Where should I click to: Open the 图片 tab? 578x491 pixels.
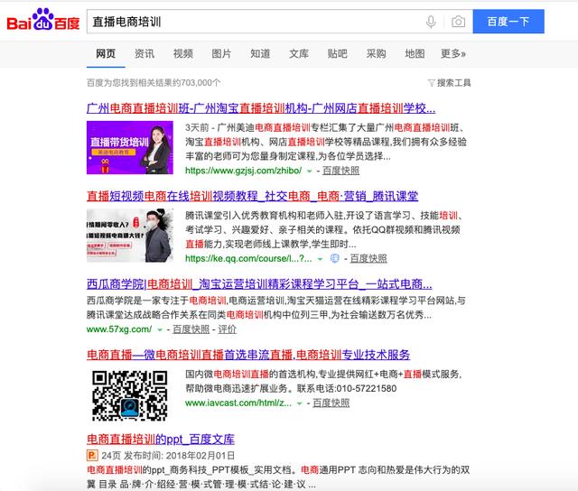click(x=221, y=54)
